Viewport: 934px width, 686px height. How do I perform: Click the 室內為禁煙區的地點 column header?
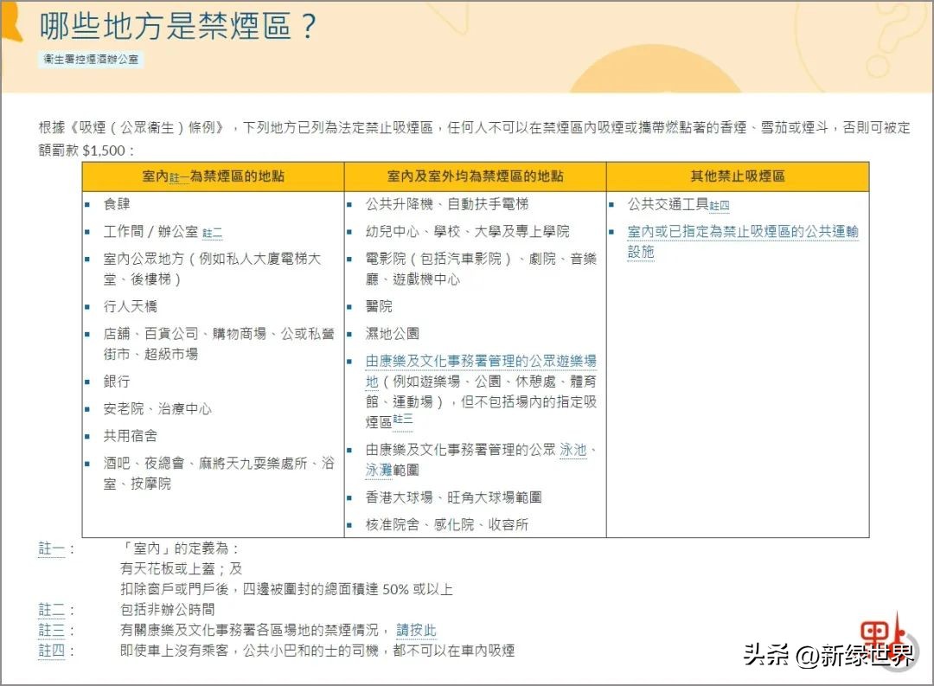pos(212,176)
